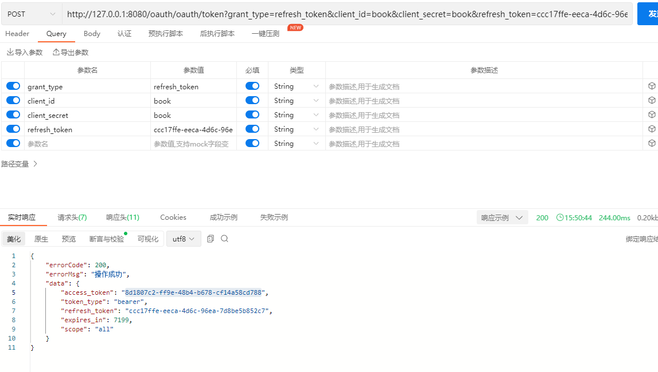Click 导入参数 import parameters icon
The width and height of the screenshot is (658, 372).
coord(10,52)
